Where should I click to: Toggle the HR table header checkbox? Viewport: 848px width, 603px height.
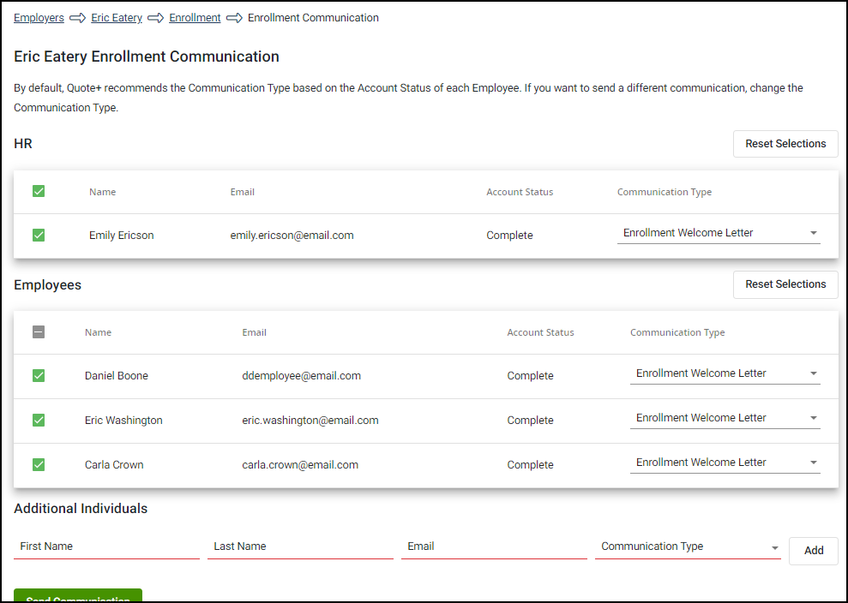tap(38, 191)
